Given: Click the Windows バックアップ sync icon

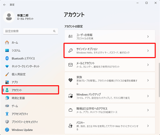Looking at the screenshot, I should (x=70, y=96).
